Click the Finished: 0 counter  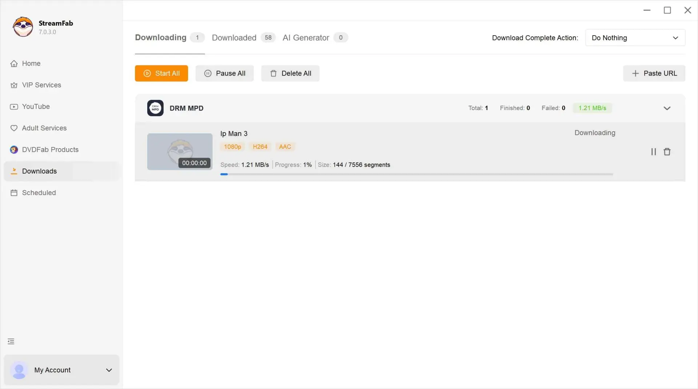515,108
